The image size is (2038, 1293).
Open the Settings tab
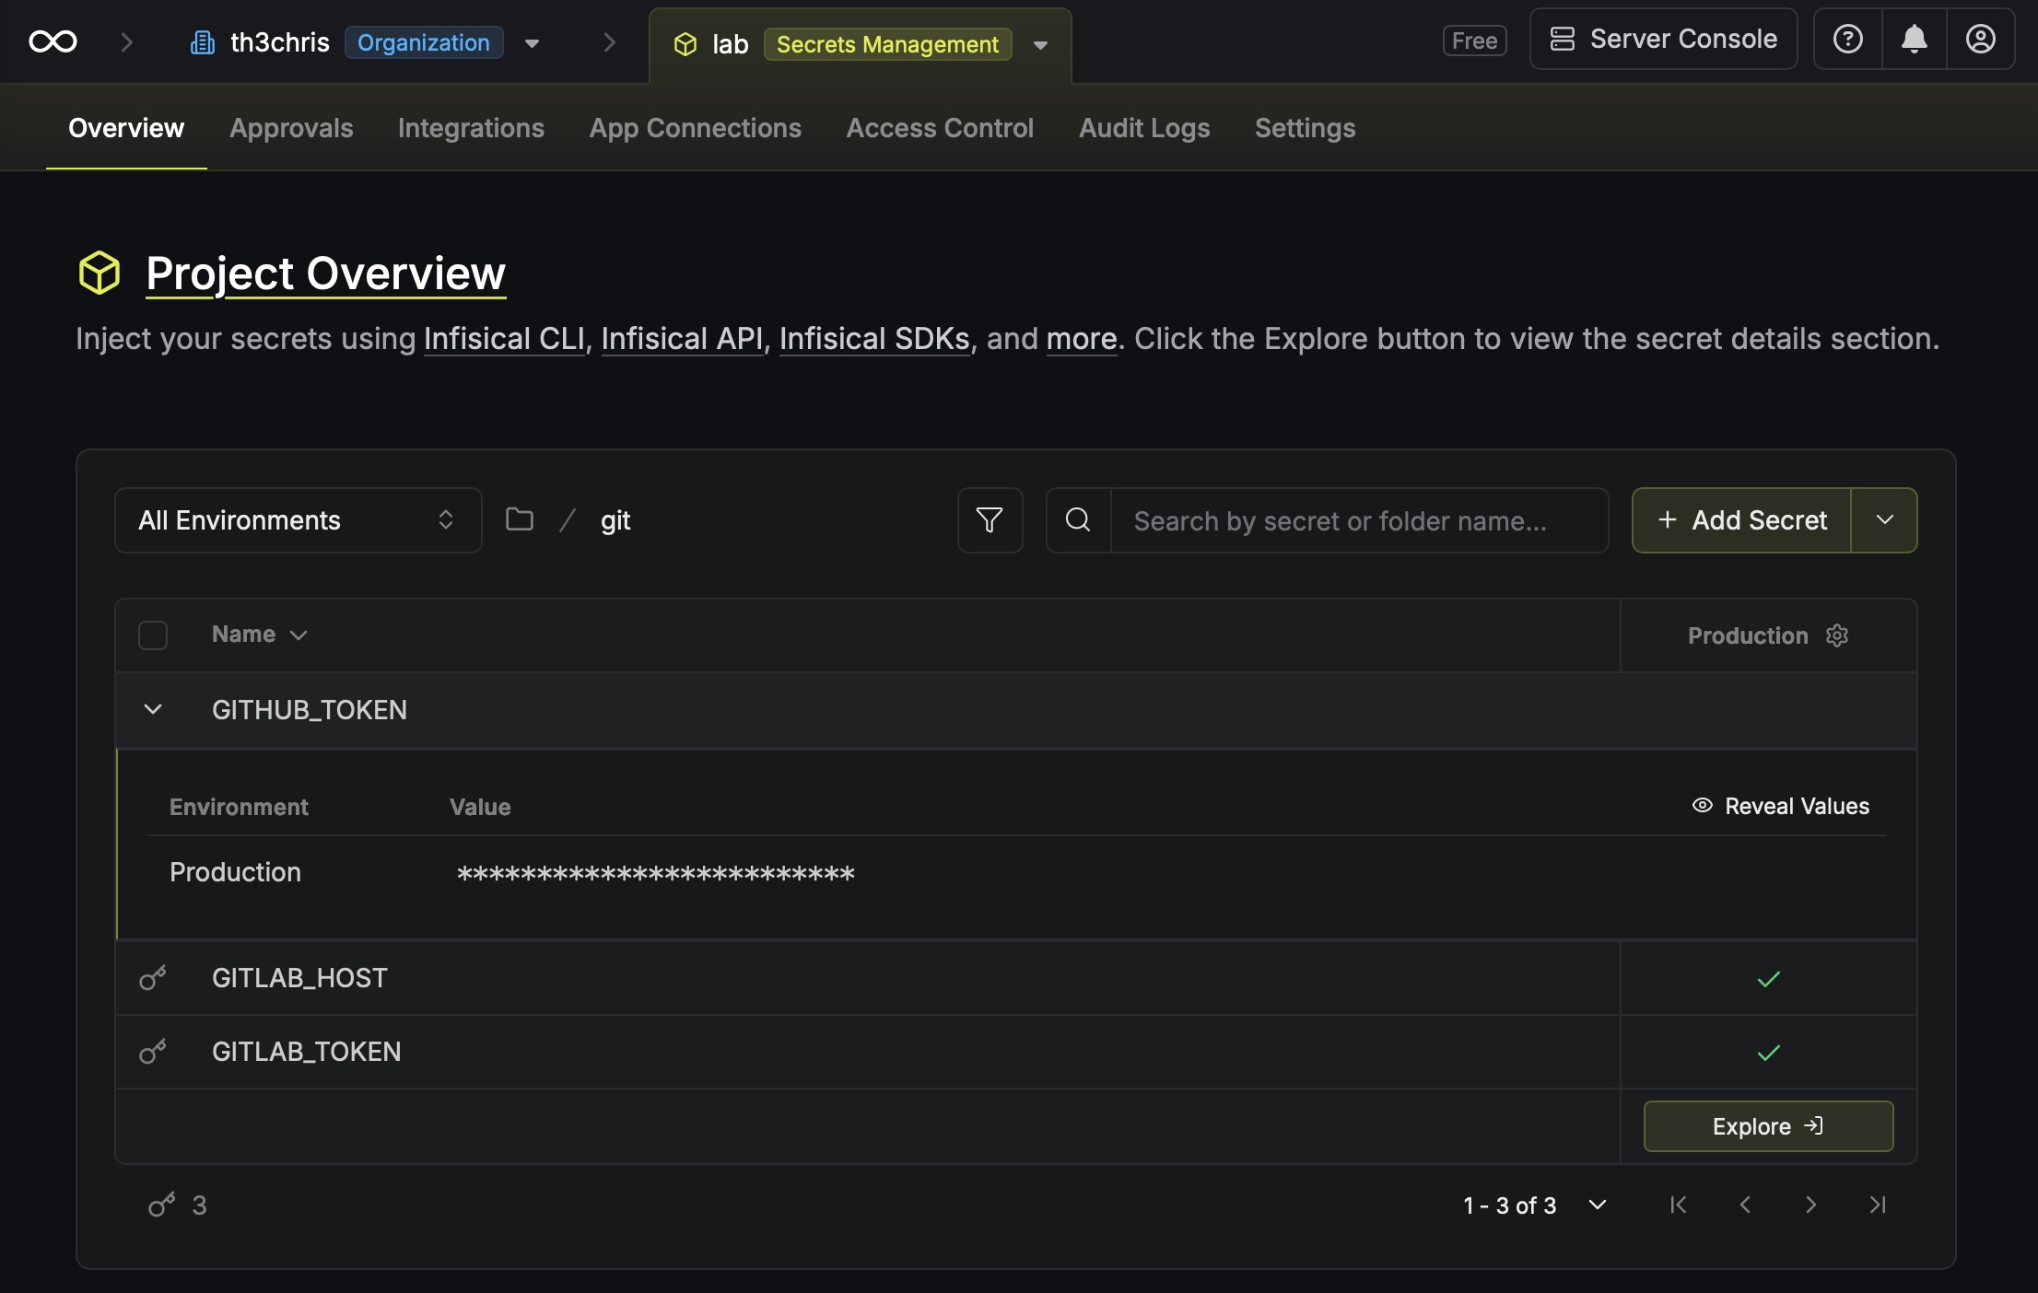click(x=1305, y=128)
